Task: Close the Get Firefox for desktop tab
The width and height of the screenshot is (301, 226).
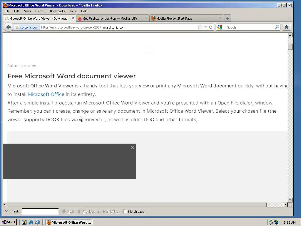Action: click(146, 18)
